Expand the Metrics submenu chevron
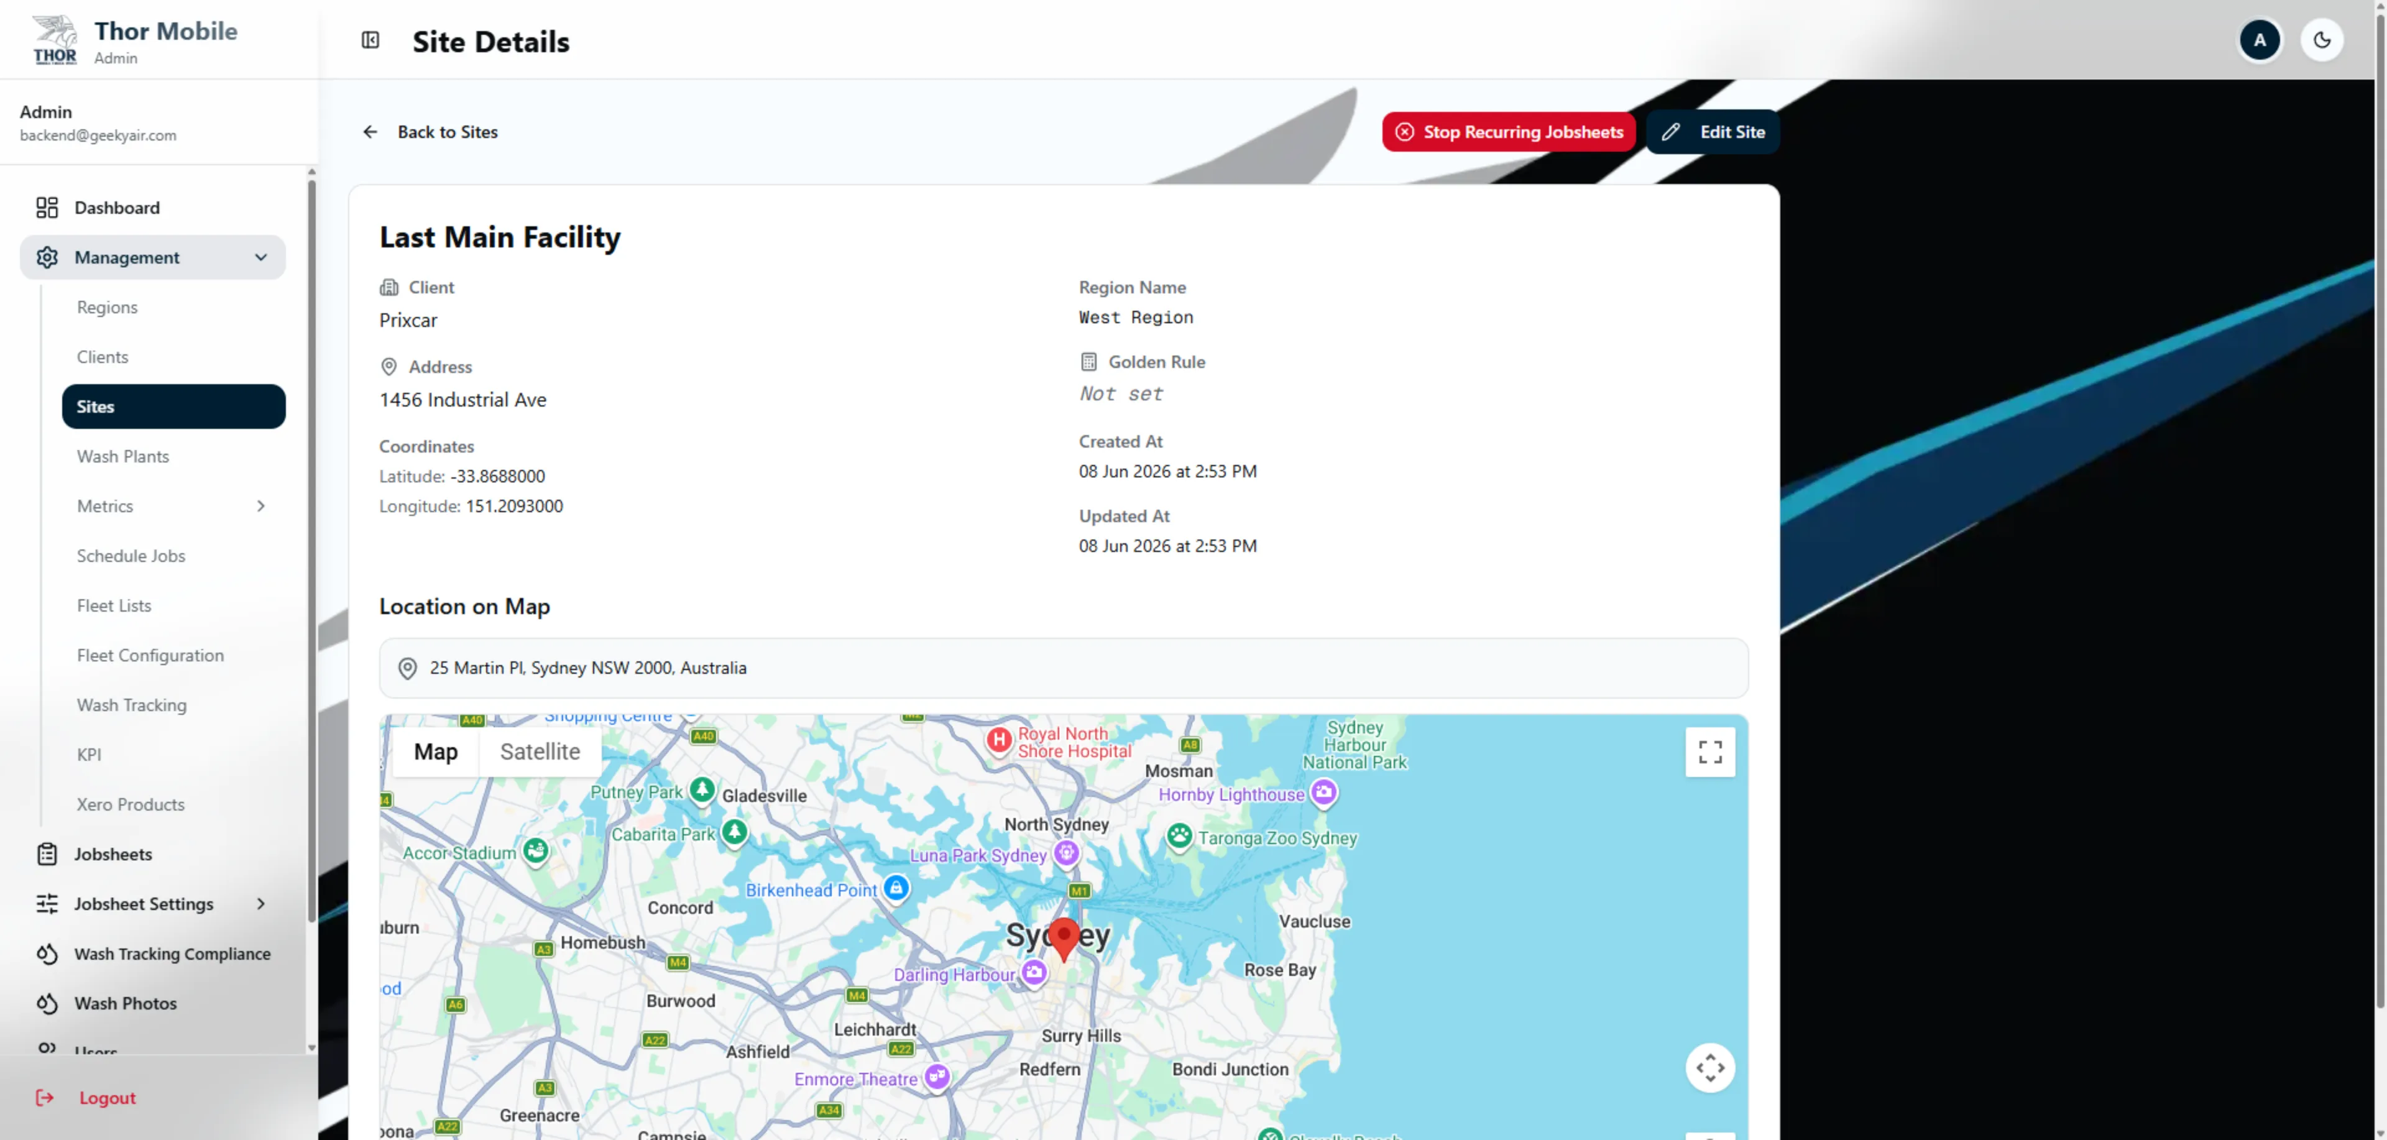 click(x=260, y=506)
